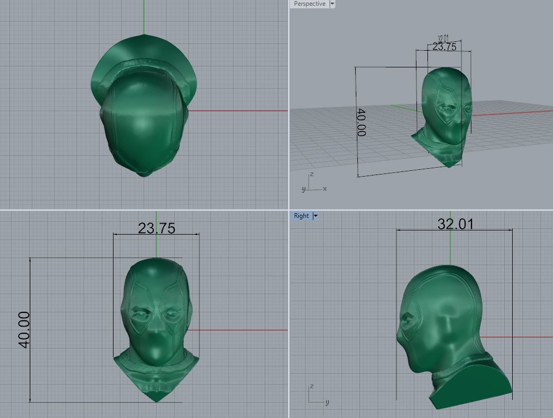This screenshot has width=553, height=418.
Task: Click the head model in Right view
Action: (454, 336)
